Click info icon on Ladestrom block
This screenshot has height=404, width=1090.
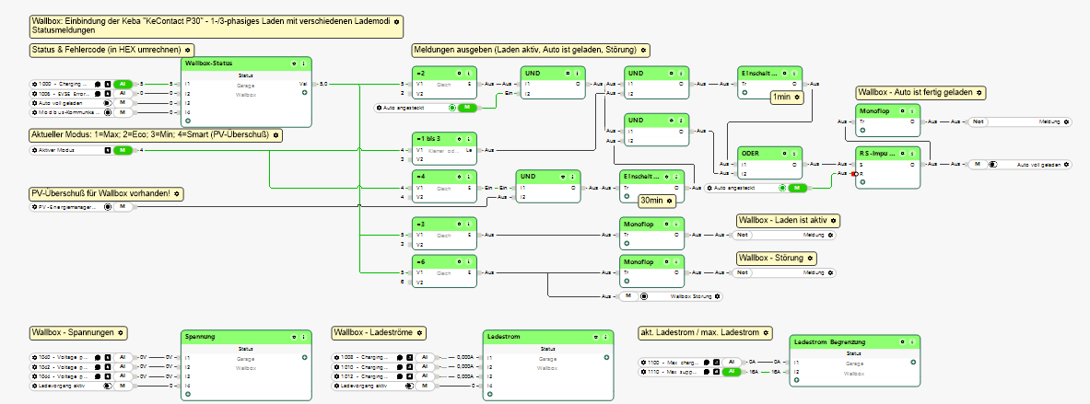coord(606,336)
